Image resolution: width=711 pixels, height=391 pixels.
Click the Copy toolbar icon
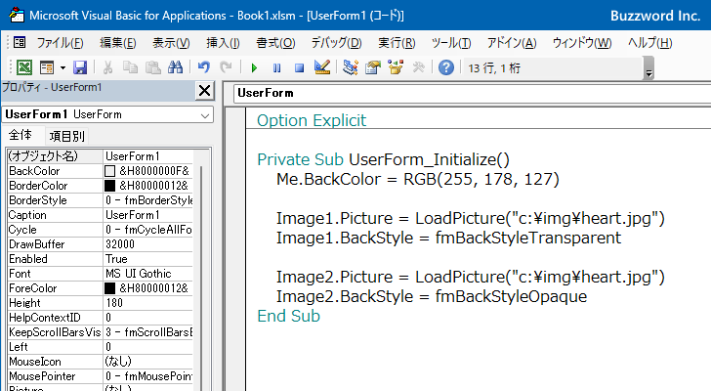(130, 67)
